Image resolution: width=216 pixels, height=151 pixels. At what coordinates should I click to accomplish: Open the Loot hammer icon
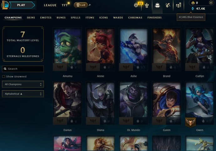tap(168, 5)
